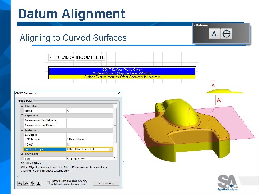This screenshot has height=194, width=259.
Task: Enable Update Existing Datums checkbox
Action: click(48, 182)
